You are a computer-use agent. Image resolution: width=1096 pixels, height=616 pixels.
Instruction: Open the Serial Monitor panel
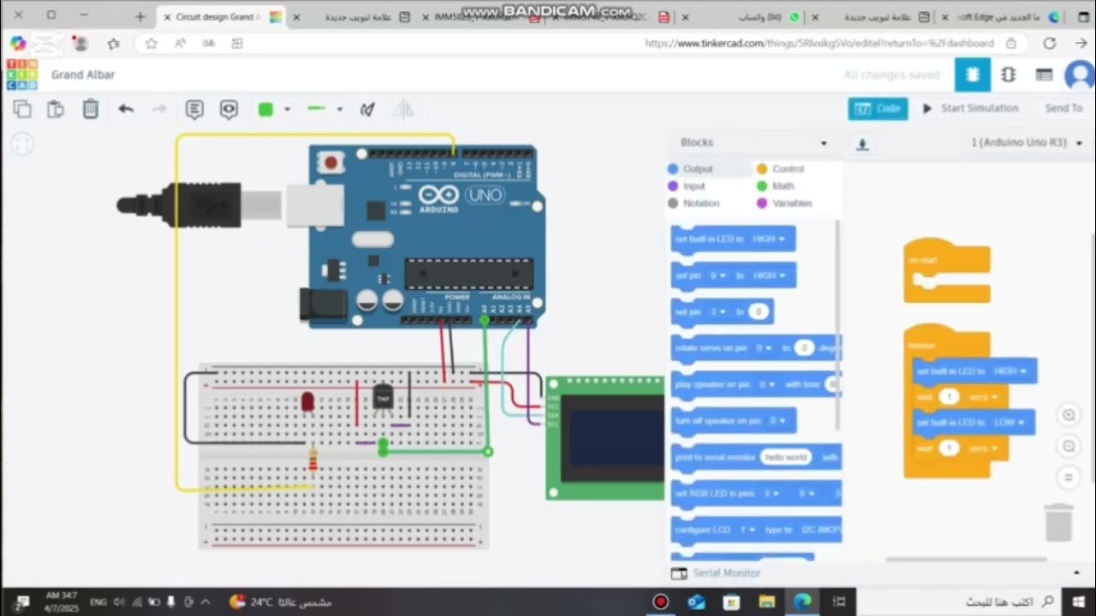[716, 572]
